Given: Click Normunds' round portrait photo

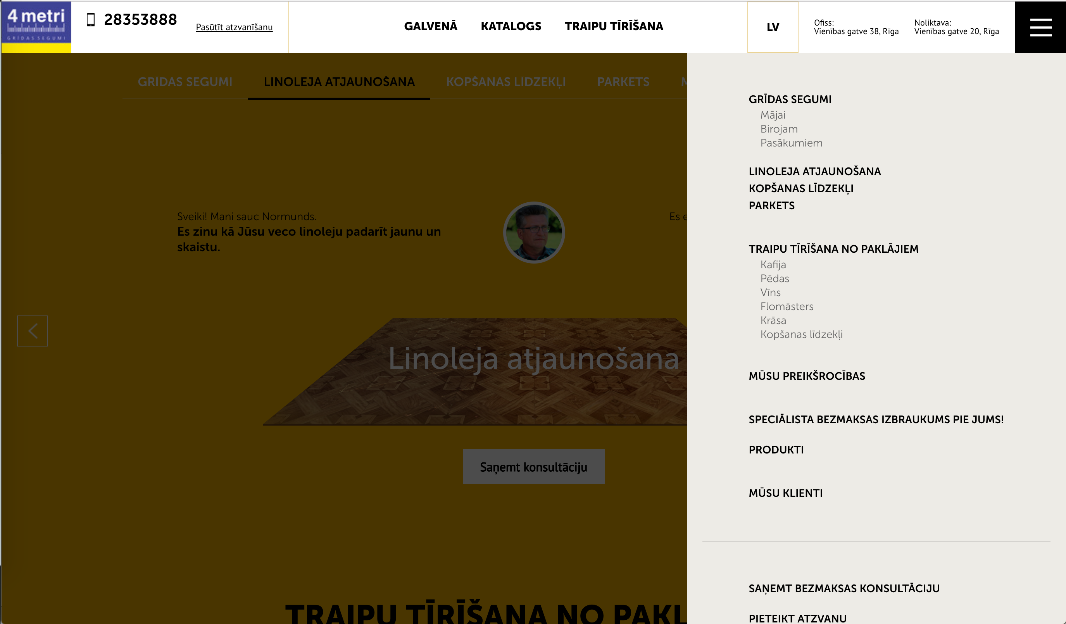Looking at the screenshot, I should coord(534,232).
